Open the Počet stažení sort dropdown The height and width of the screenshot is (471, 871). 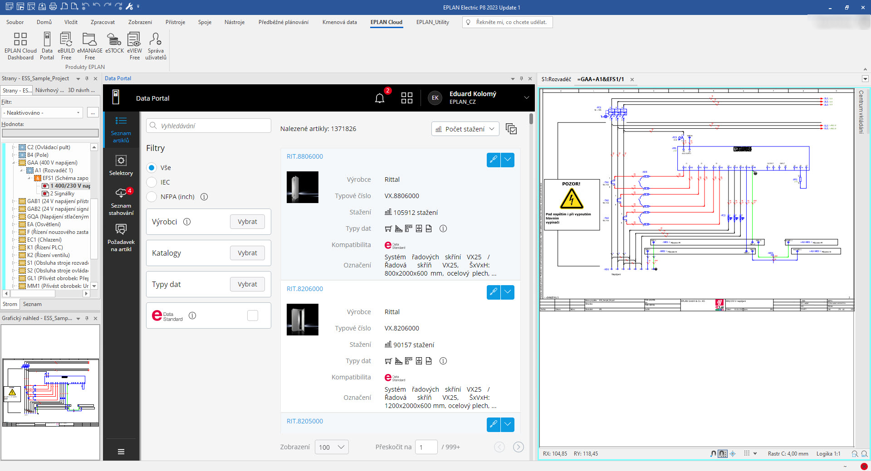coord(465,129)
